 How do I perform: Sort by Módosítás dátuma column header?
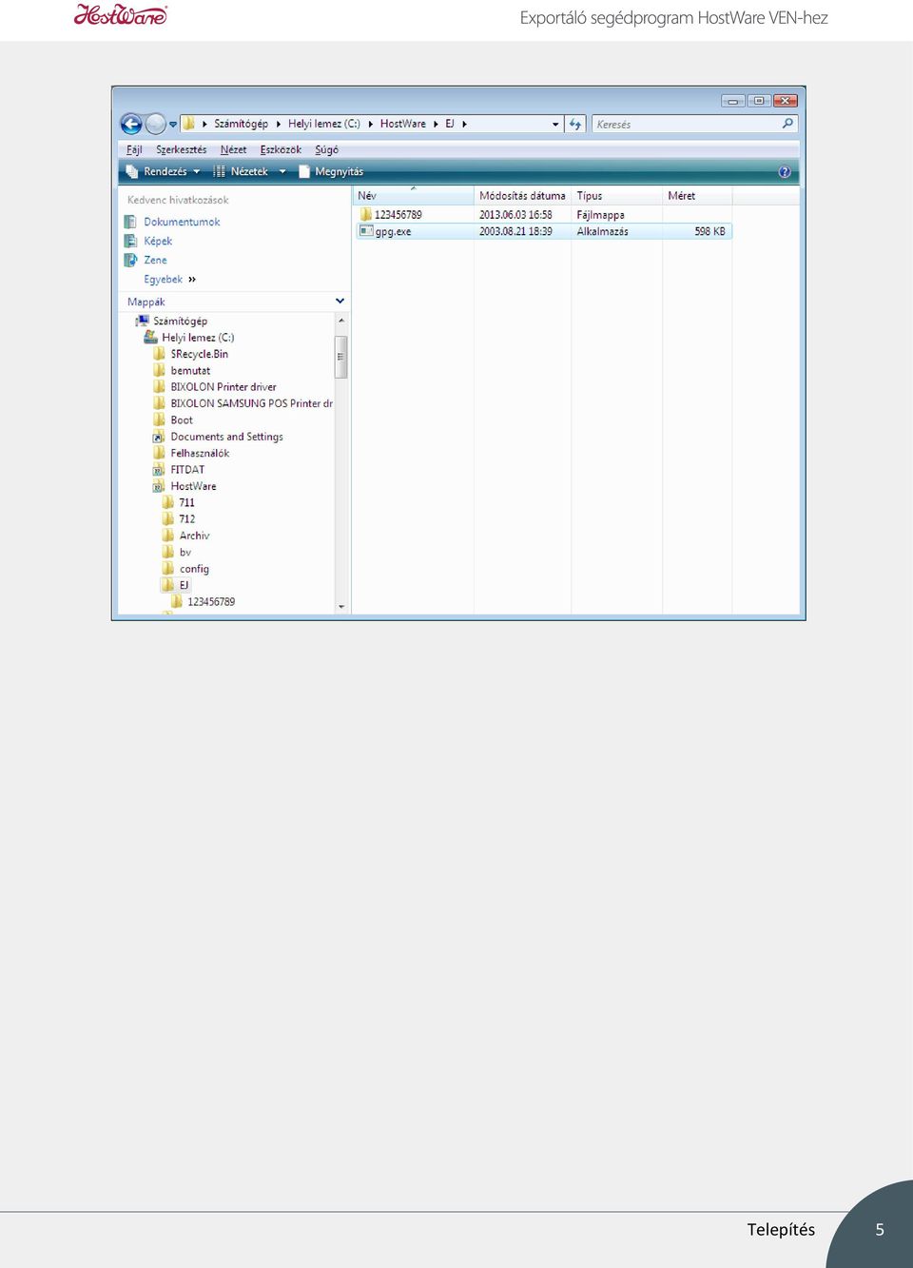[x=522, y=195]
